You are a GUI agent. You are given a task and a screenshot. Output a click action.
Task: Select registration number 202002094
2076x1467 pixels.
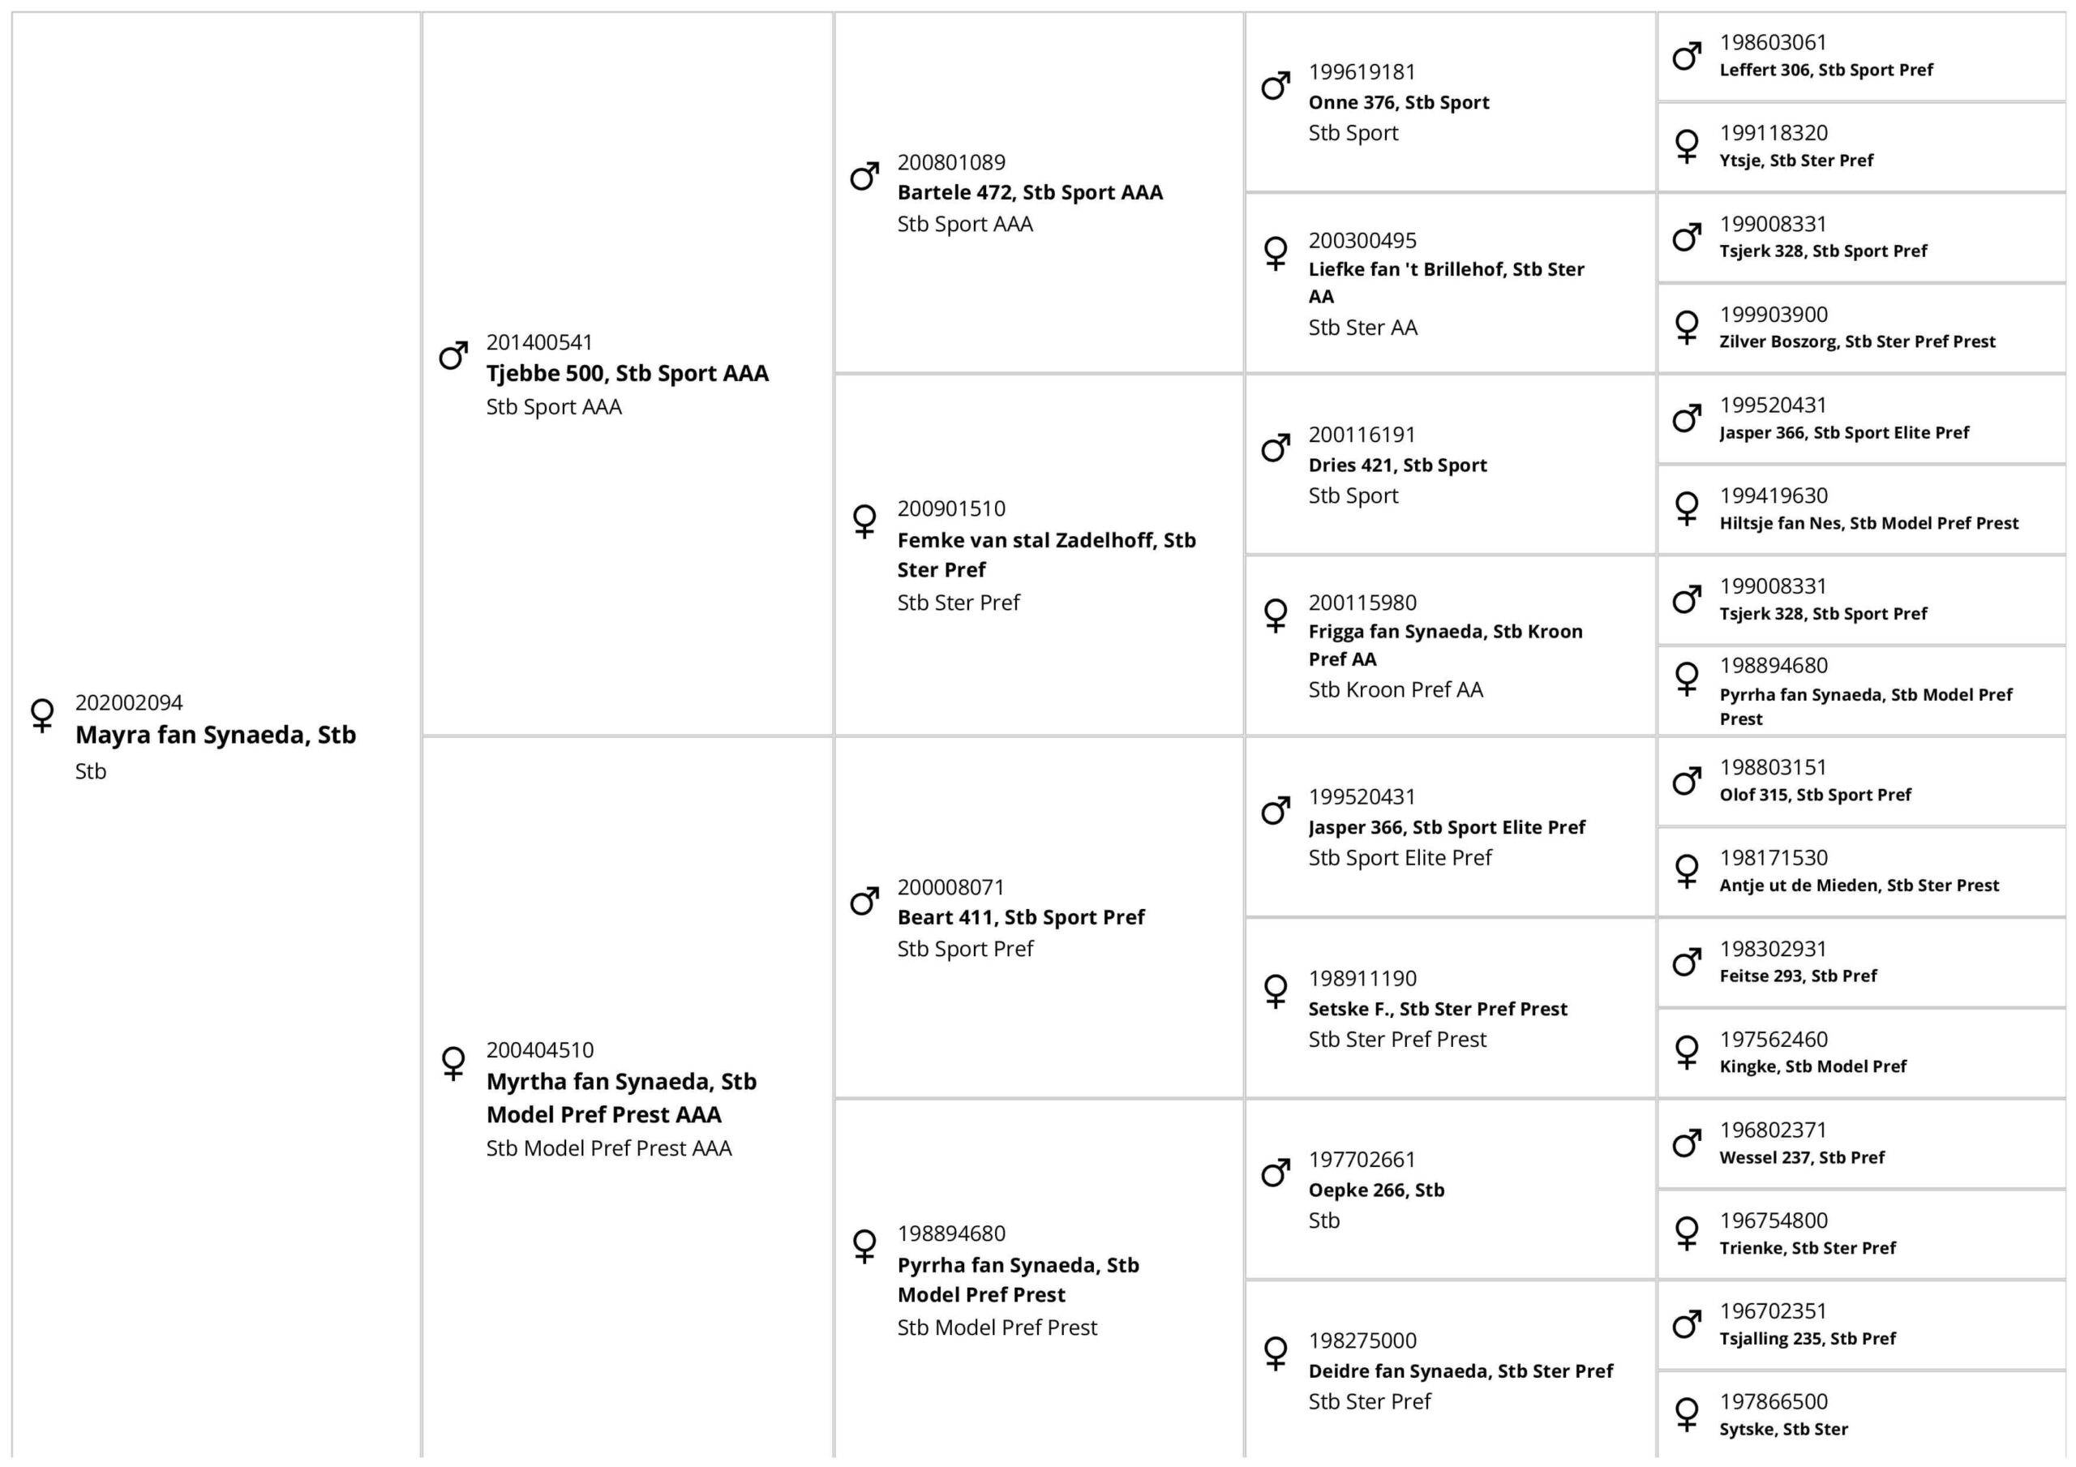pos(128,703)
